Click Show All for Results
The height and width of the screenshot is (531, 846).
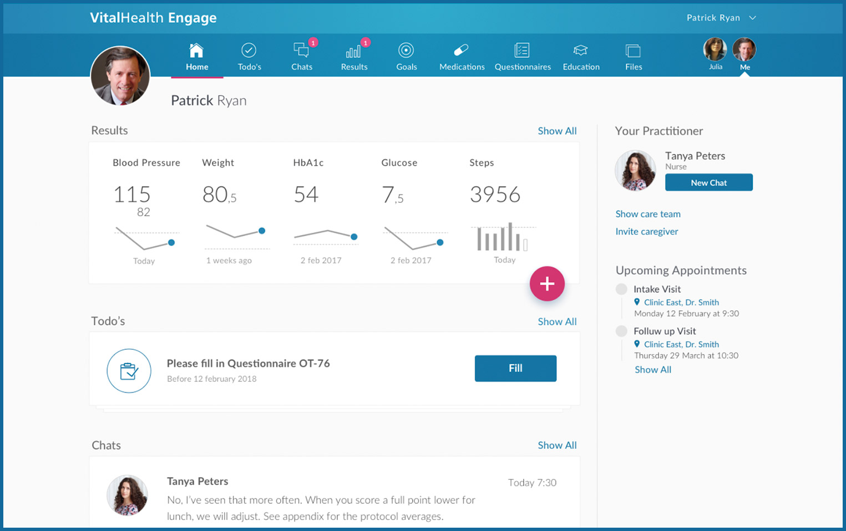[x=557, y=131]
